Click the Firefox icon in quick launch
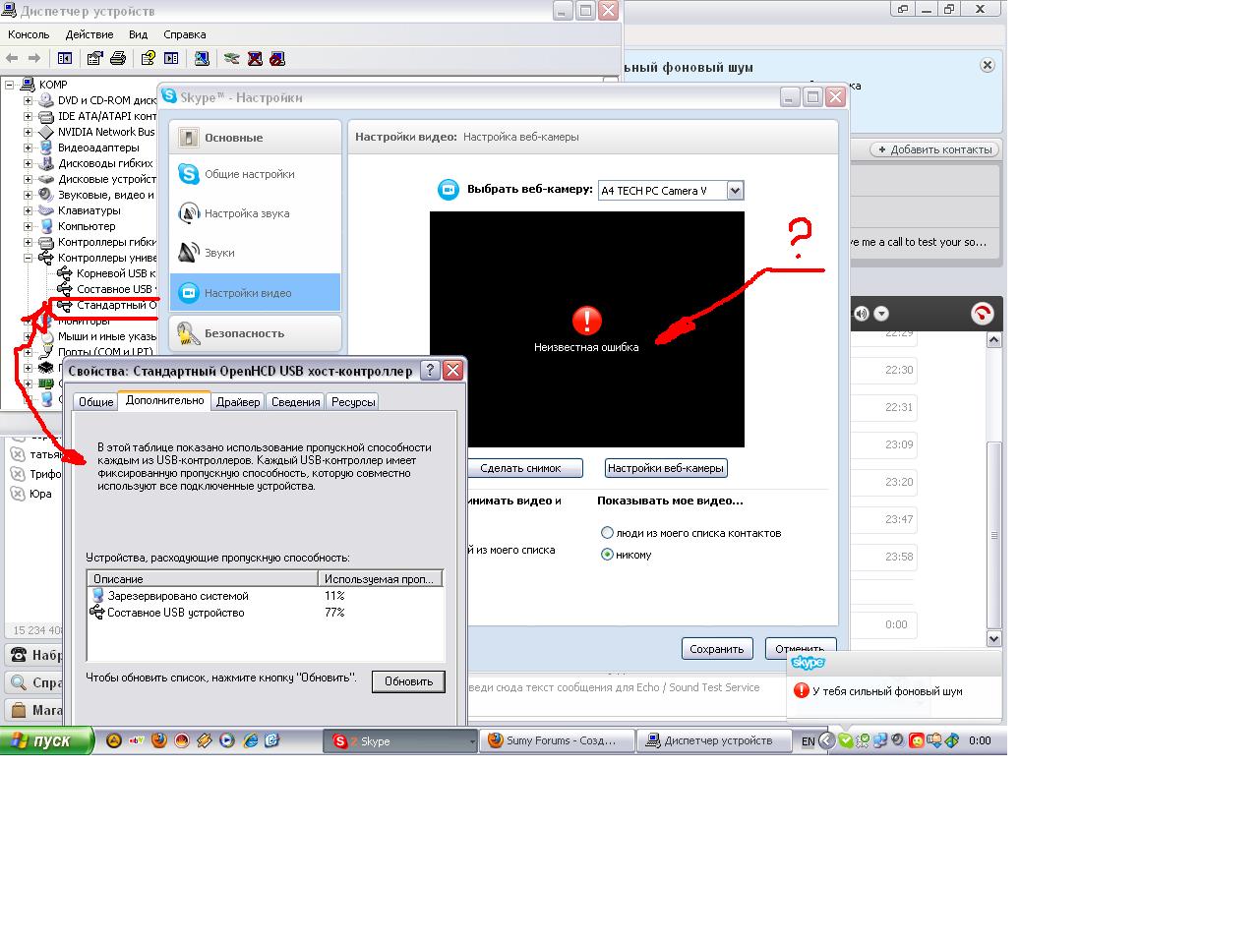The image size is (1259, 944). [x=159, y=740]
